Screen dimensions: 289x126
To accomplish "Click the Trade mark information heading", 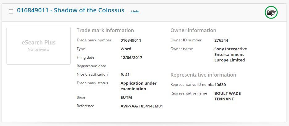I will click(x=105, y=30).
